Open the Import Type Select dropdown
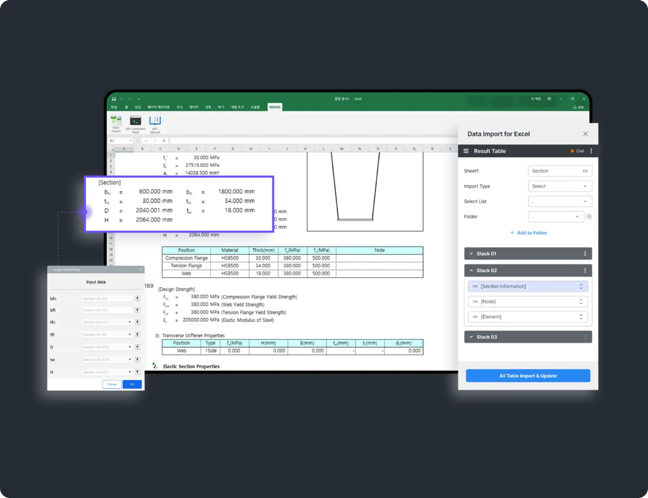Screen dimensions: 648x498 [560, 186]
